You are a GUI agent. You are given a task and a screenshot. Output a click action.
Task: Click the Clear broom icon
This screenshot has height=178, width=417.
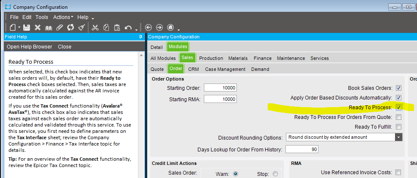[81, 27]
